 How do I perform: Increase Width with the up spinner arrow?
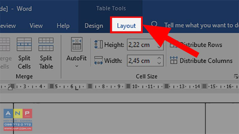click(x=159, y=58)
